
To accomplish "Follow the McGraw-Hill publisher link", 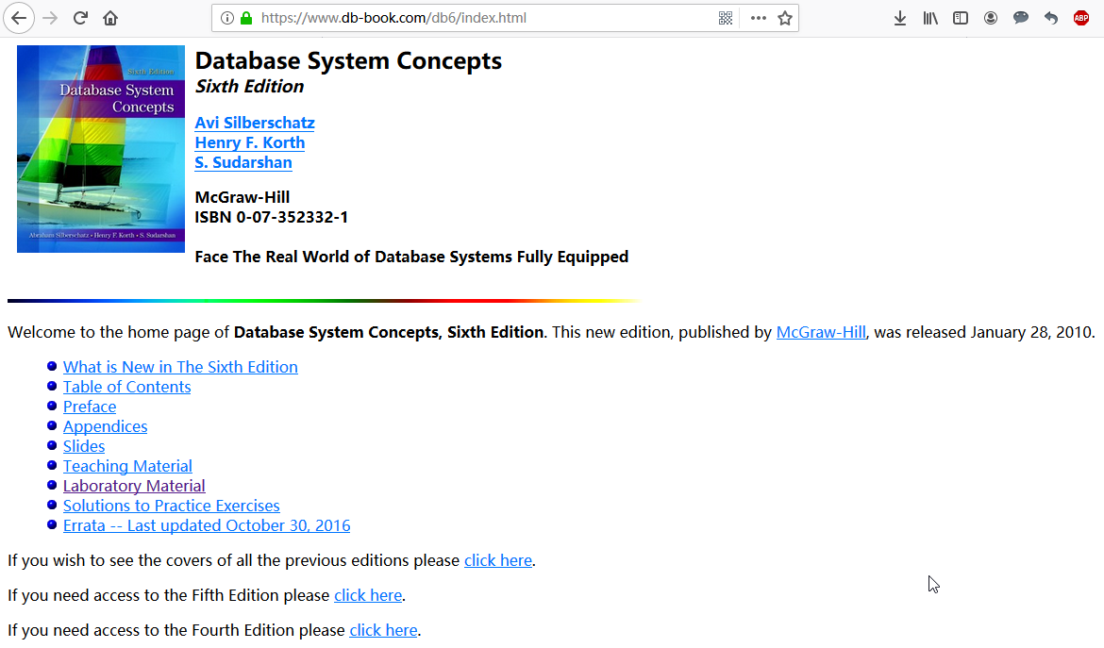I will tap(821, 332).
